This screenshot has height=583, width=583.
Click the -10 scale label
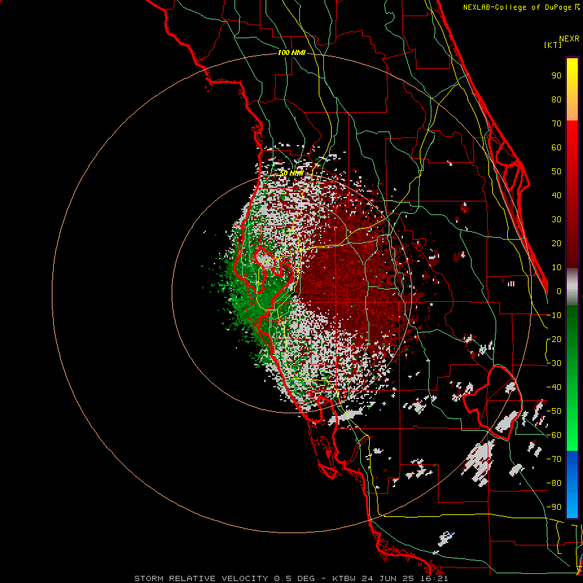tap(554, 315)
